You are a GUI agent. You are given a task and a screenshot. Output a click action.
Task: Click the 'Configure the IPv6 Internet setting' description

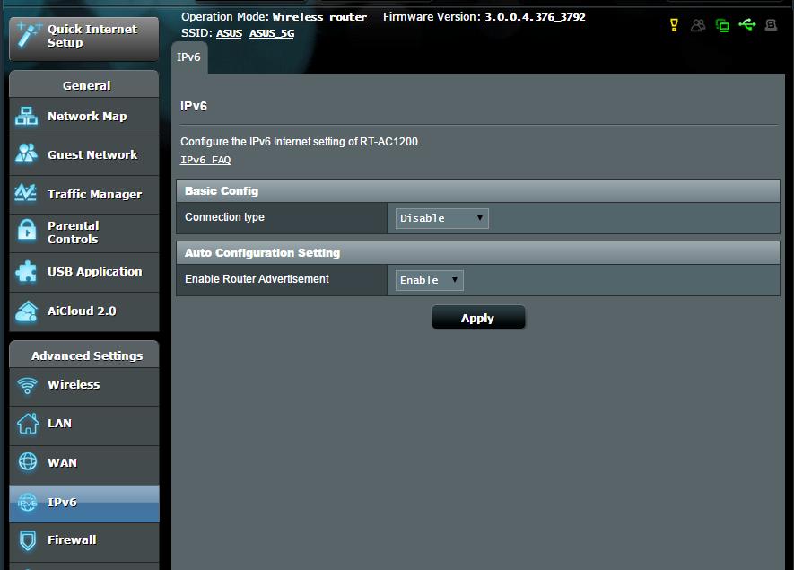[x=301, y=142]
